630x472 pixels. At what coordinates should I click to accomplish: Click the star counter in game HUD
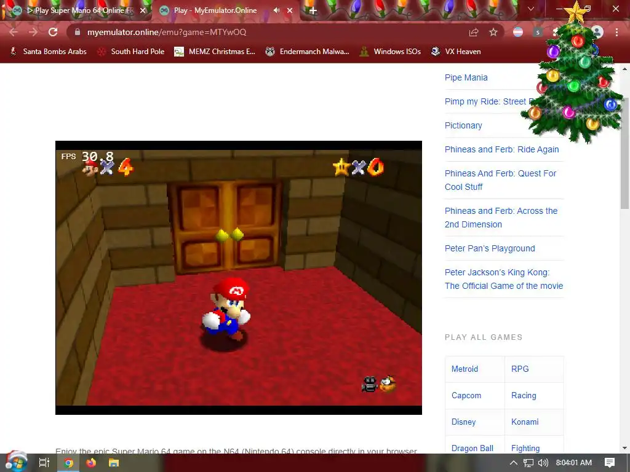pos(359,167)
